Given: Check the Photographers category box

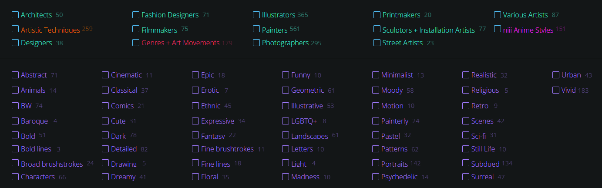Looking at the screenshot, I should pyautogui.click(x=256, y=43).
